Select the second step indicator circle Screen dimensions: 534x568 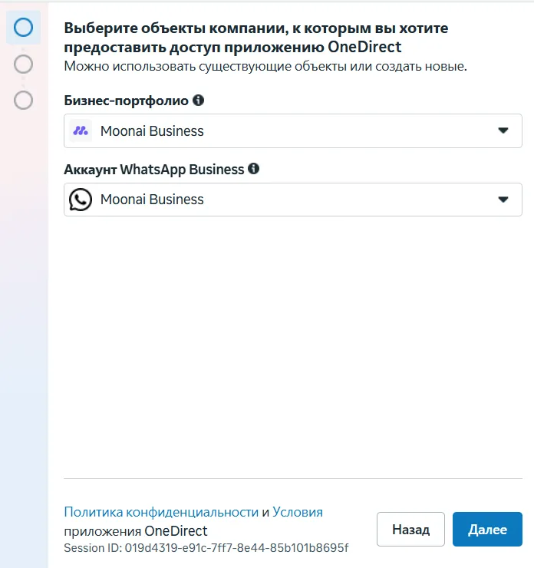click(24, 64)
